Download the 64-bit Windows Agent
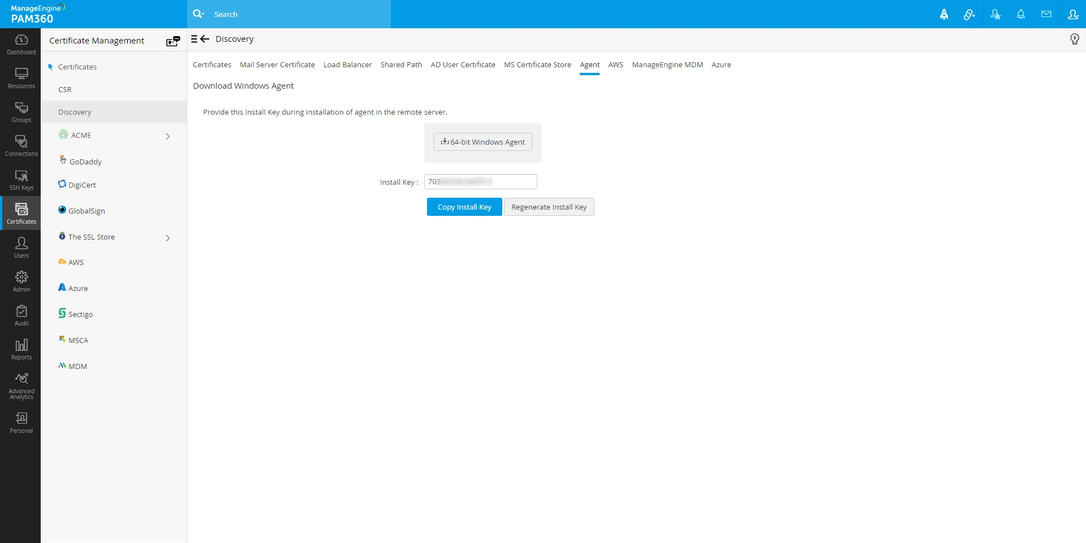 pos(482,142)
